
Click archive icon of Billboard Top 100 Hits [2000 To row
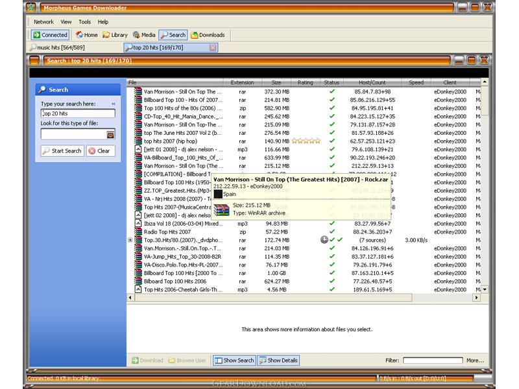(138, 273)
